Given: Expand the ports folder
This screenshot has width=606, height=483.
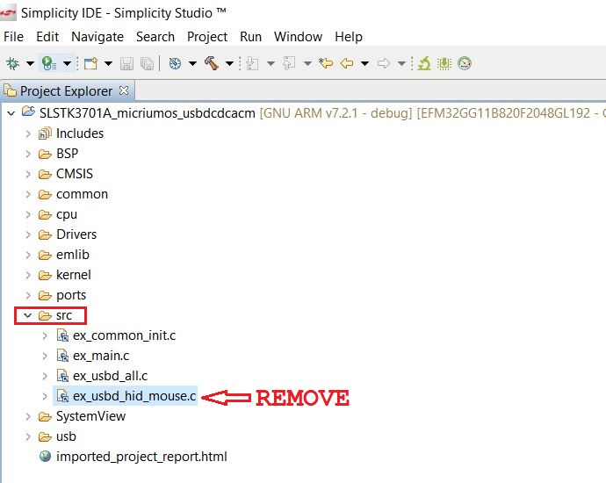Looking at the screenshot, I should 28,295.
